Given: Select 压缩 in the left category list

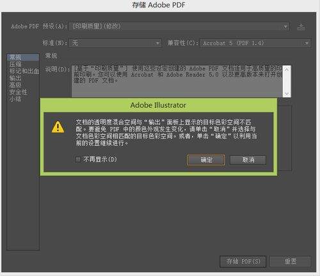Looking at the screenshot, I should 15,64.
